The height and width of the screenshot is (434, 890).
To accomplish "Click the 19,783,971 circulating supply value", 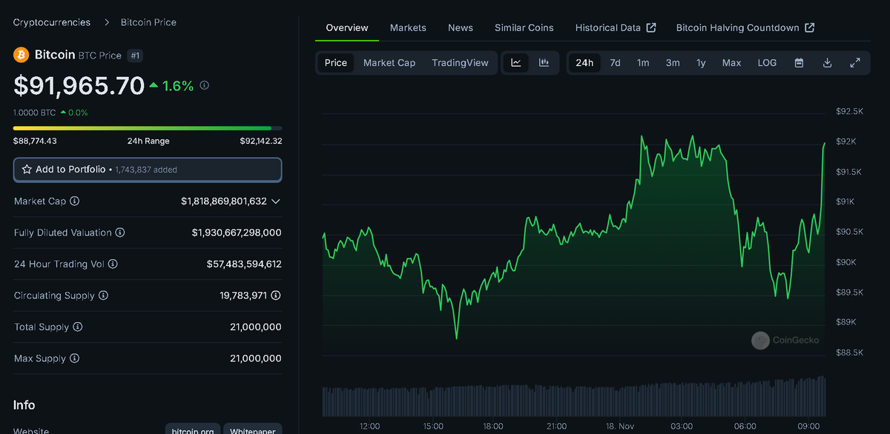I will 243,296.
